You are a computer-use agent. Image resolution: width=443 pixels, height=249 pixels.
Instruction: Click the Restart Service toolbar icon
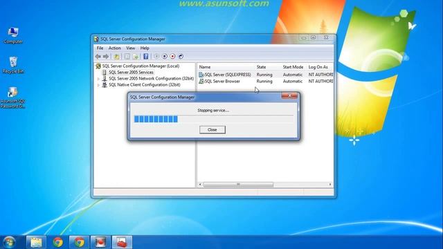tap(181, 57)
